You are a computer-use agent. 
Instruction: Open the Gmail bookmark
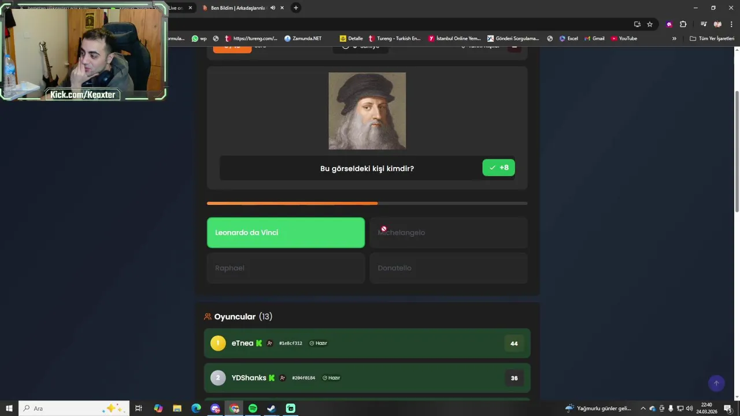click(x=594, y=38)
